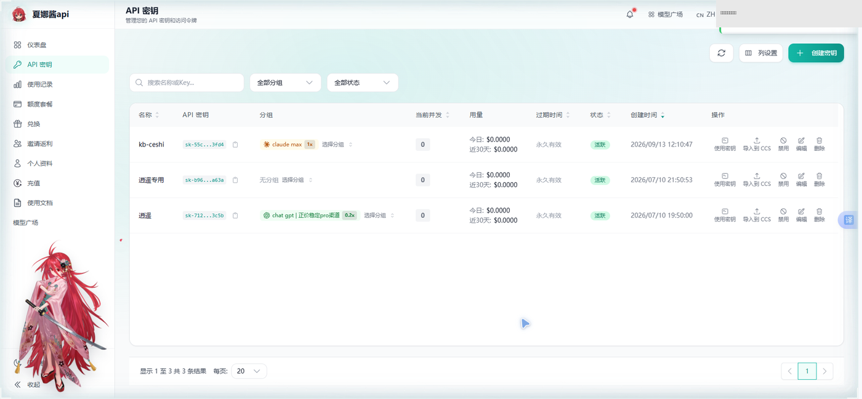Click 删除 for 逍遥专用 key
862x399 pixels.
[819, 180]
